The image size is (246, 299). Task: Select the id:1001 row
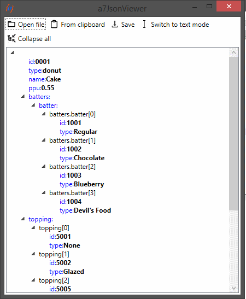[71, 123]
